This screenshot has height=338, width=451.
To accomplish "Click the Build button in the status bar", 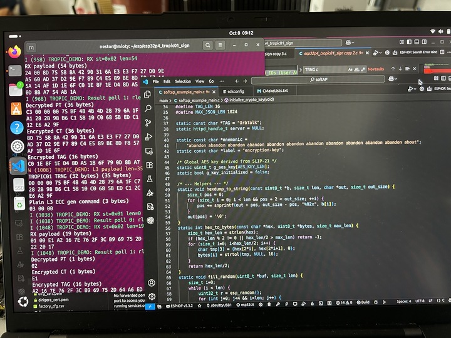I will point(363,302).
